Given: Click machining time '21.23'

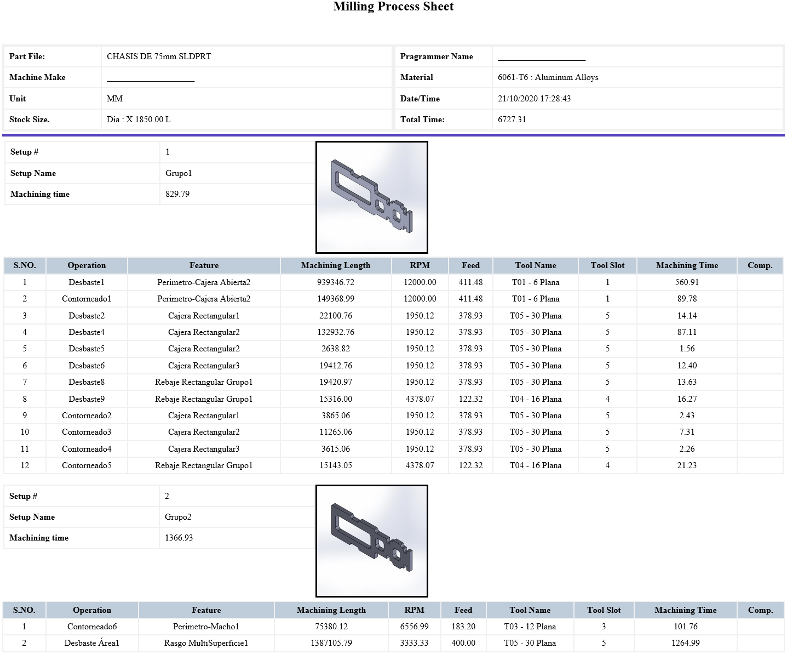Looking at the screenshot, I should coord(687,465).
